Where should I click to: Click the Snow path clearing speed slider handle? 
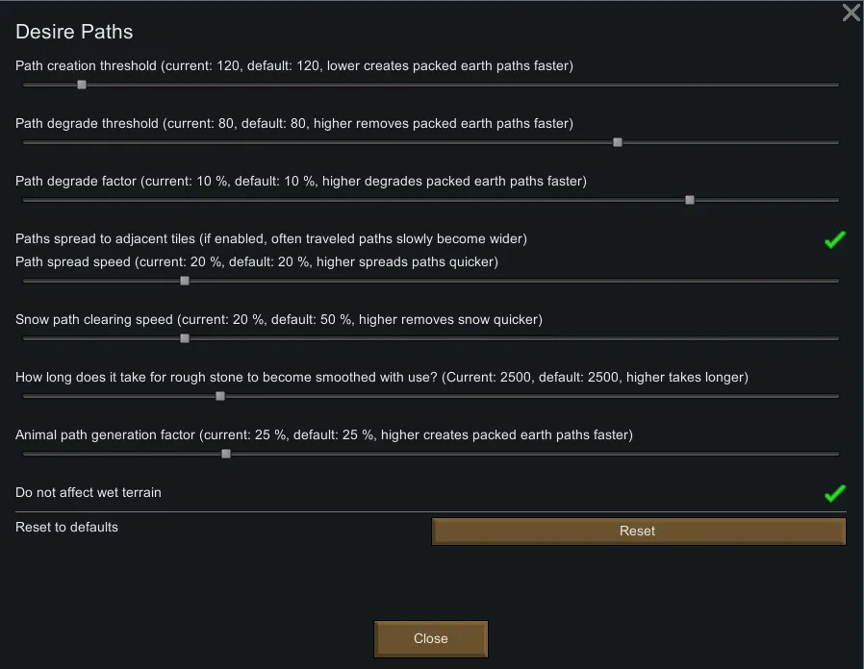185,338
